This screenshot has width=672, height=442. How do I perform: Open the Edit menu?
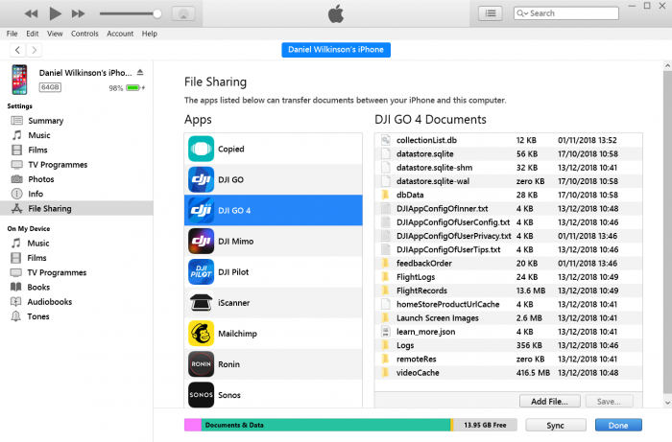[x=32, y=34]
